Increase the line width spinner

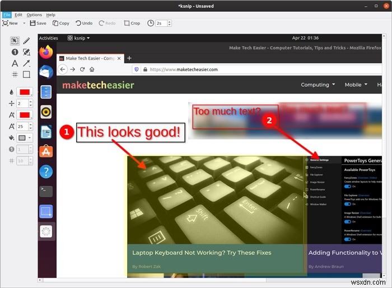click(x=30, y=101)
